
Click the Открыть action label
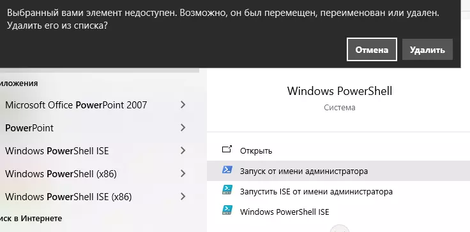[x=256, y=150]
